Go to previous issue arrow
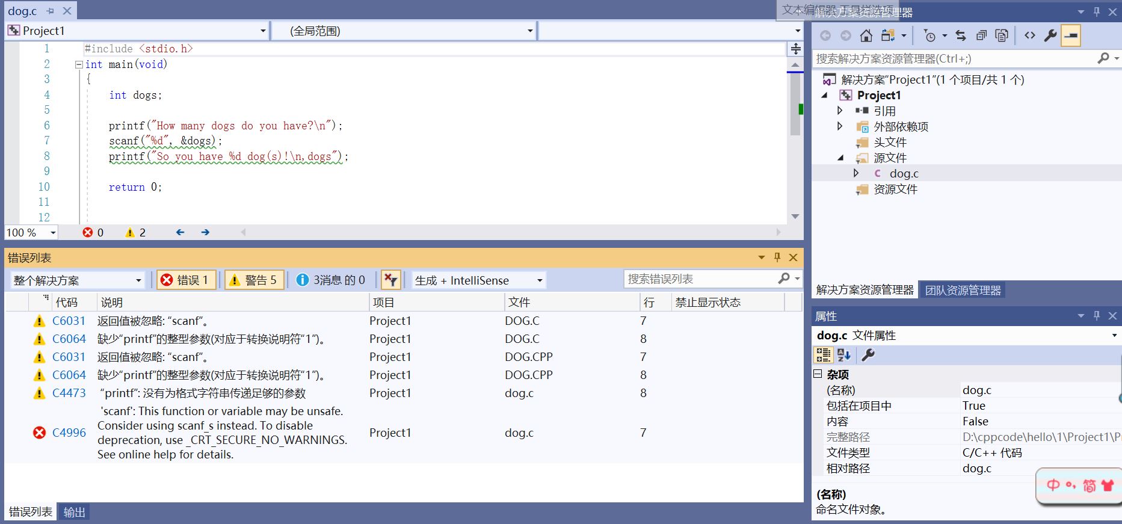The width and height of the screenshot is (1122, 524). 180,232
